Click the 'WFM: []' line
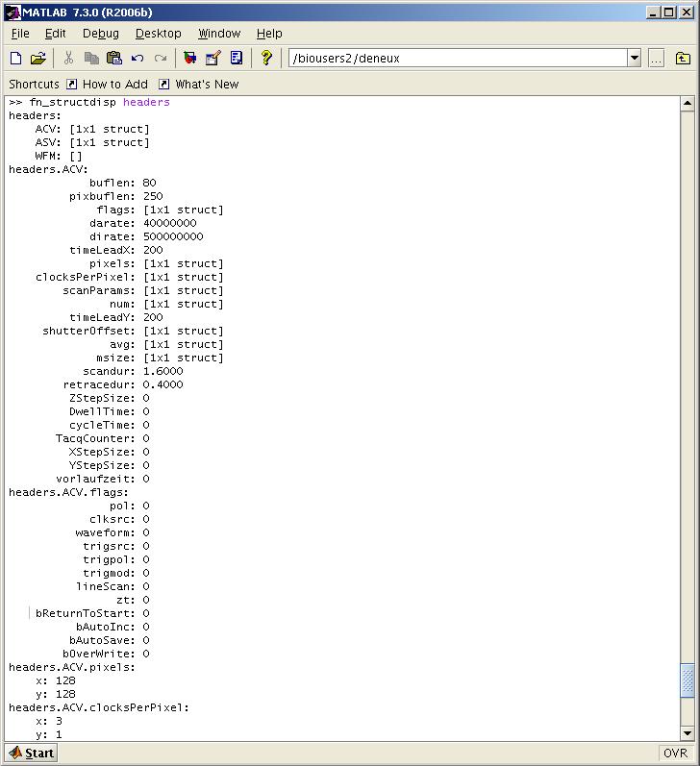The height and width of the screenshot is (766, 700). click(59, 156)
